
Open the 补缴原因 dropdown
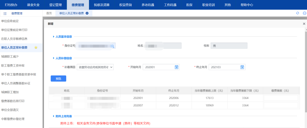click(x=95, y=67)
